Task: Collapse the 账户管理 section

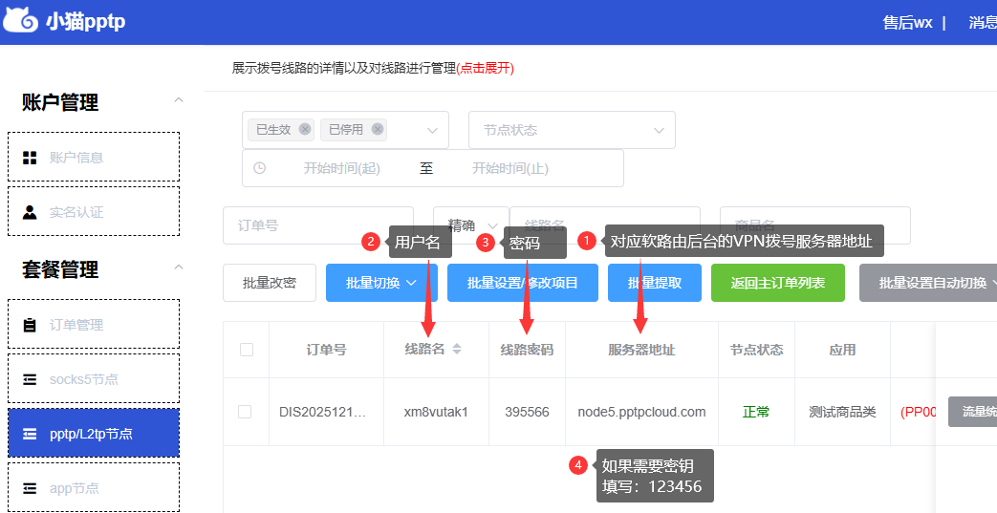Action: point(178,101)
